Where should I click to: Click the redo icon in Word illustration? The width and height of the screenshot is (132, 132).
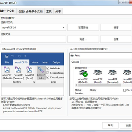19,56
